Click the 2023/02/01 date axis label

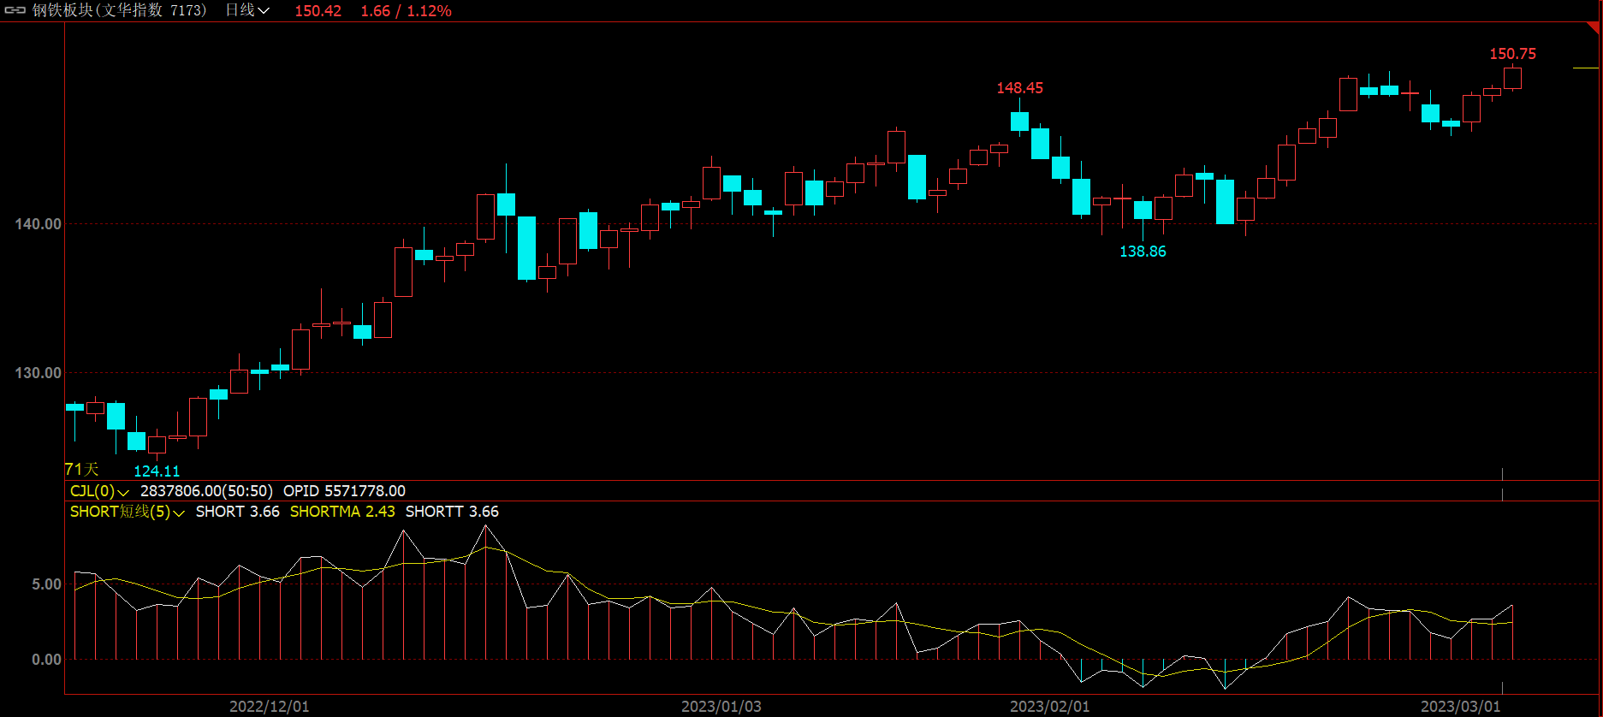1049,707
